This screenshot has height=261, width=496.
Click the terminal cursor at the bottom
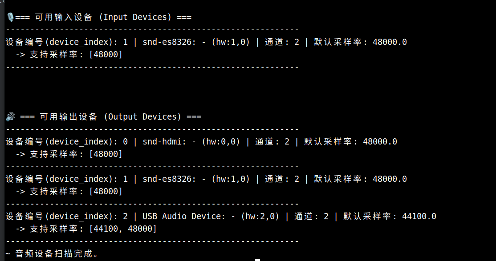257,260
